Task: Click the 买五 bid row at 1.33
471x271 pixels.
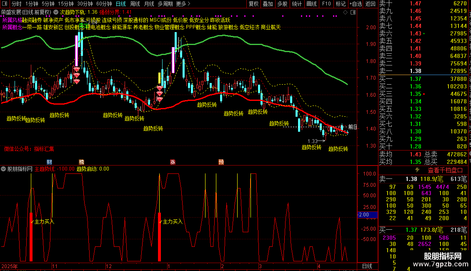Action: pos(423,109)
